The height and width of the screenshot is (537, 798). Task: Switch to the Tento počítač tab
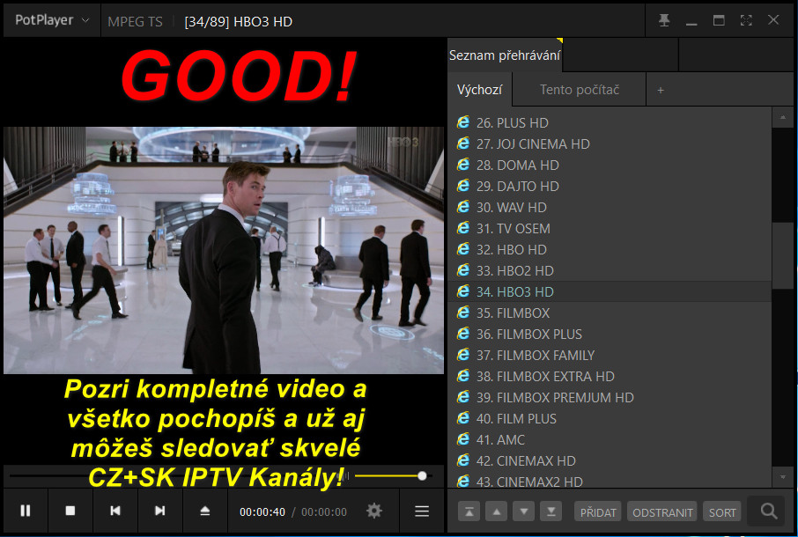click(580, 90)
